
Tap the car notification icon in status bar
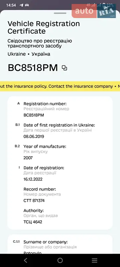point(27,5)
